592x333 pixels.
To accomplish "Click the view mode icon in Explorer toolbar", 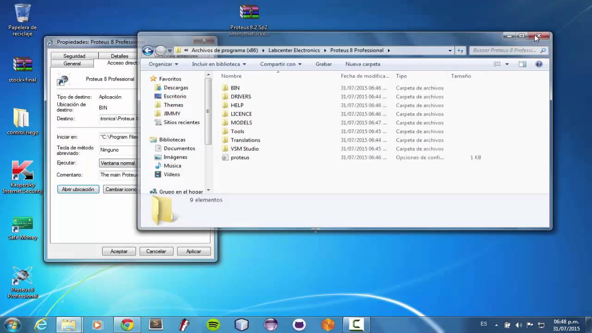I will coord(497,64).
